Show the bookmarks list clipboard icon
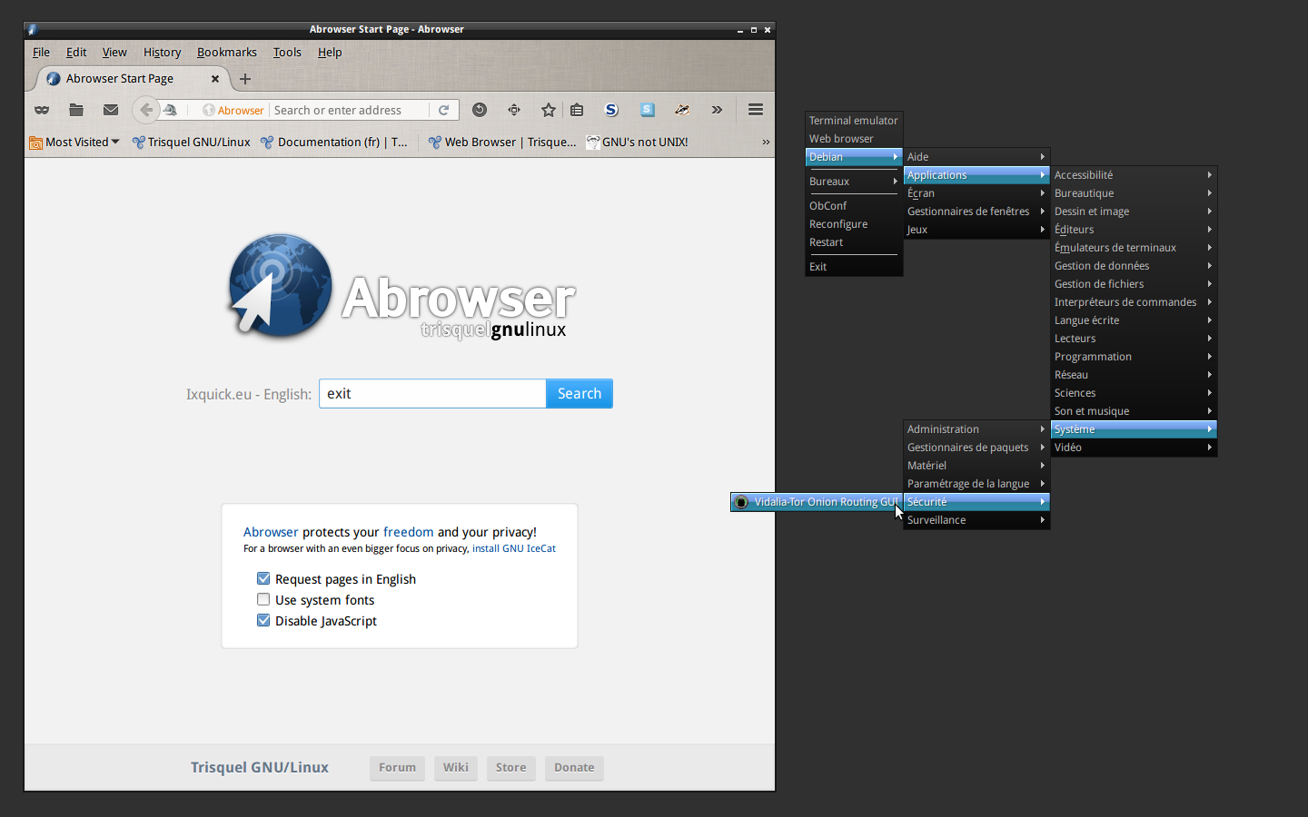 pyautogui.click(x=577, y=110)
